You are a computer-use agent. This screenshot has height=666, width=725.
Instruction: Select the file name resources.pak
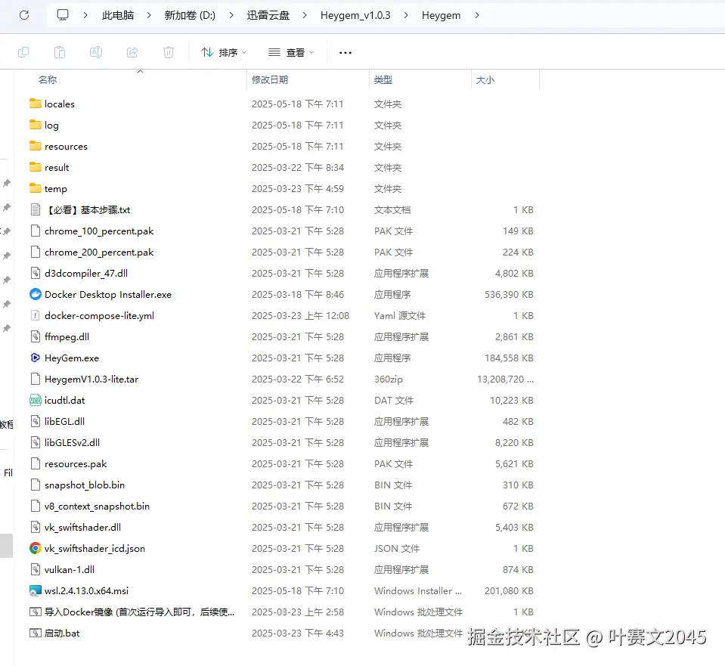point(76,464)
